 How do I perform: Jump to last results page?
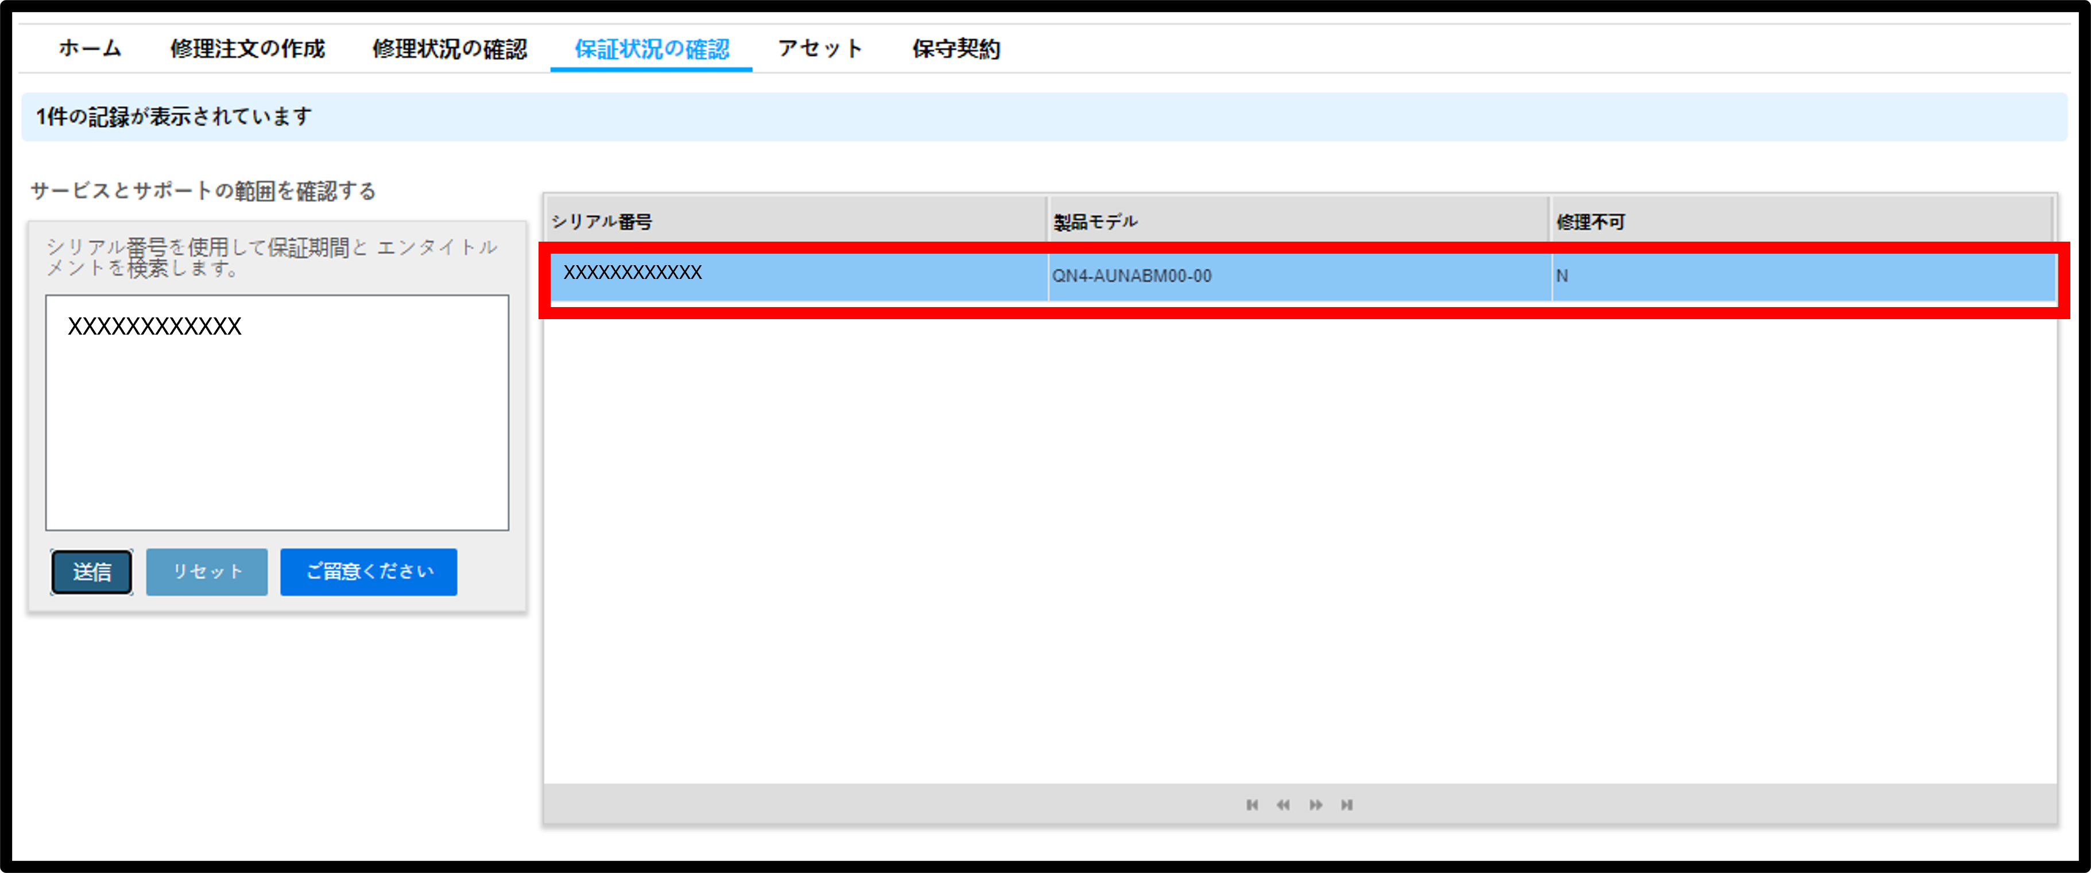1347,805
